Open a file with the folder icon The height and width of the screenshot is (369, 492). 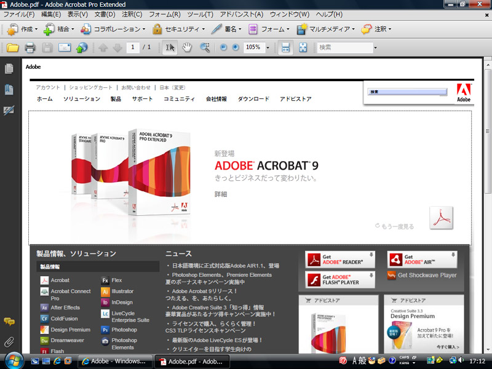coord(12,48)
